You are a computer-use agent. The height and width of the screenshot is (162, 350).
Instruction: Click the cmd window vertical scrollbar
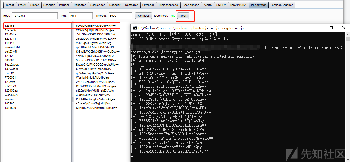tap(348, 97)
